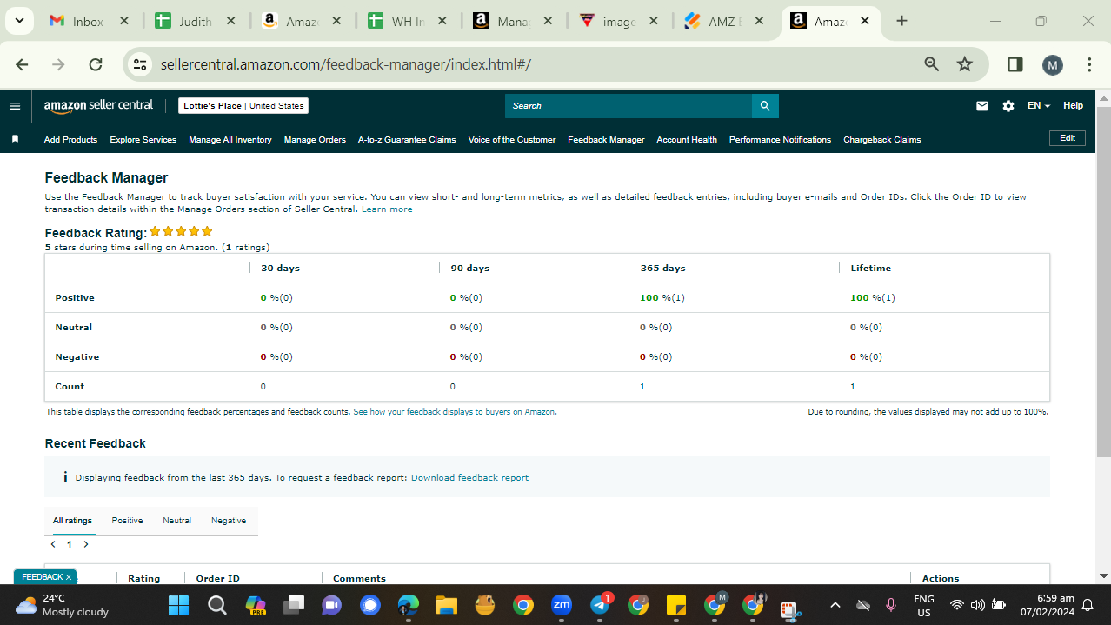The image size is (1111, 625).
Task: Show hidden system tray icons chevron
Action: (x=835, y=605)
